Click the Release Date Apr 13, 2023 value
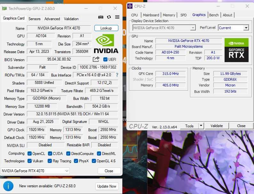Screen dimensions: 254x194 [39, 51]
